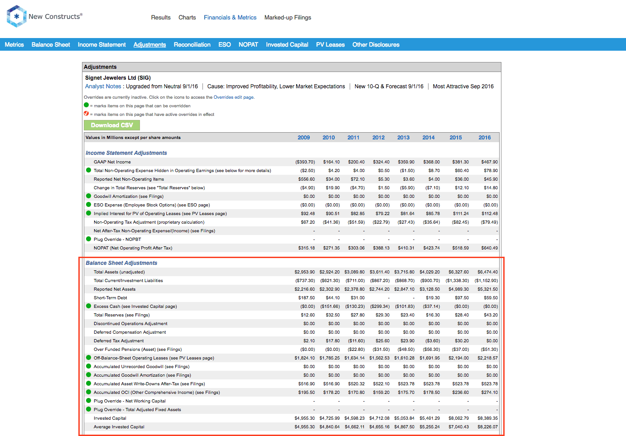Switch to the Invested Capital tab
The height and width of the screenshot is (436, 626).
pos(287,44)
